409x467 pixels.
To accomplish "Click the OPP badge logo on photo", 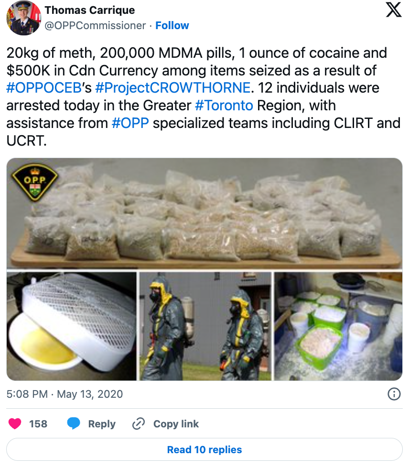I will (34, 182).
